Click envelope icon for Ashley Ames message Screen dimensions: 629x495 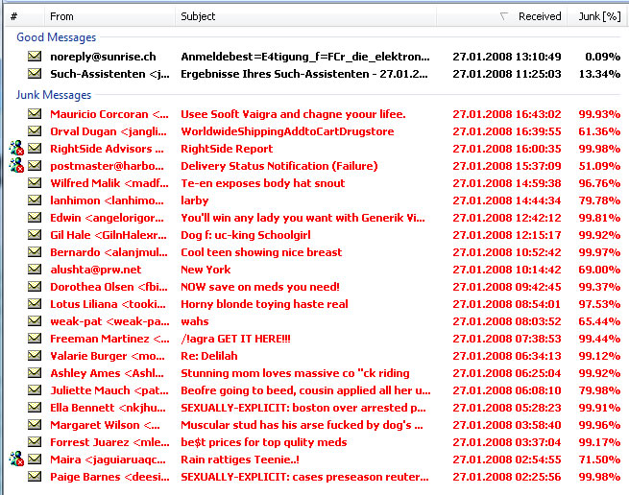[35, 372]
